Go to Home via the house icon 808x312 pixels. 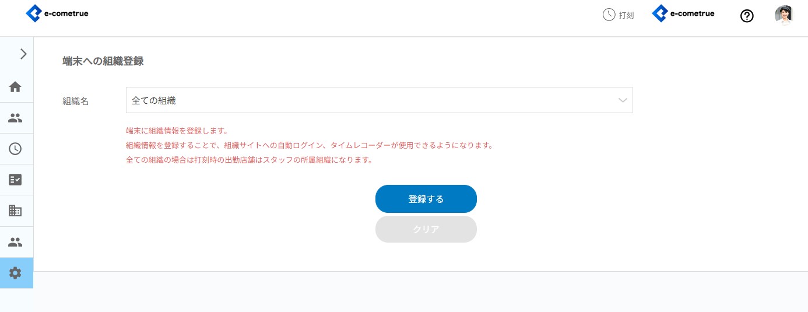pos(16,87)
